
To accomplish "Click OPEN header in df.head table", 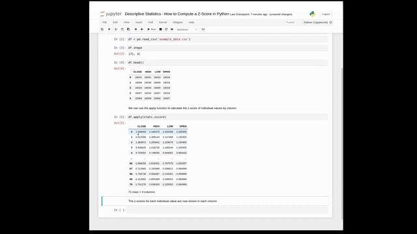I will [x=167, y=72].
